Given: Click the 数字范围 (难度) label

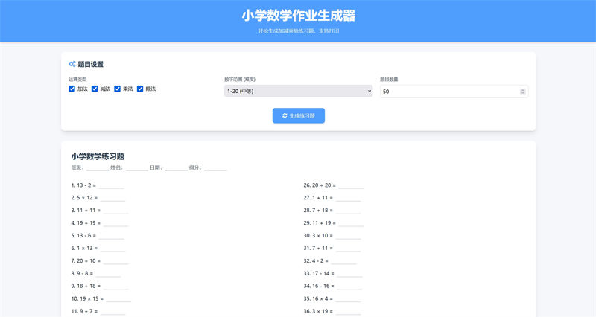Looking at the screenshot, I should pyautogui.click(x=240, y=80).
